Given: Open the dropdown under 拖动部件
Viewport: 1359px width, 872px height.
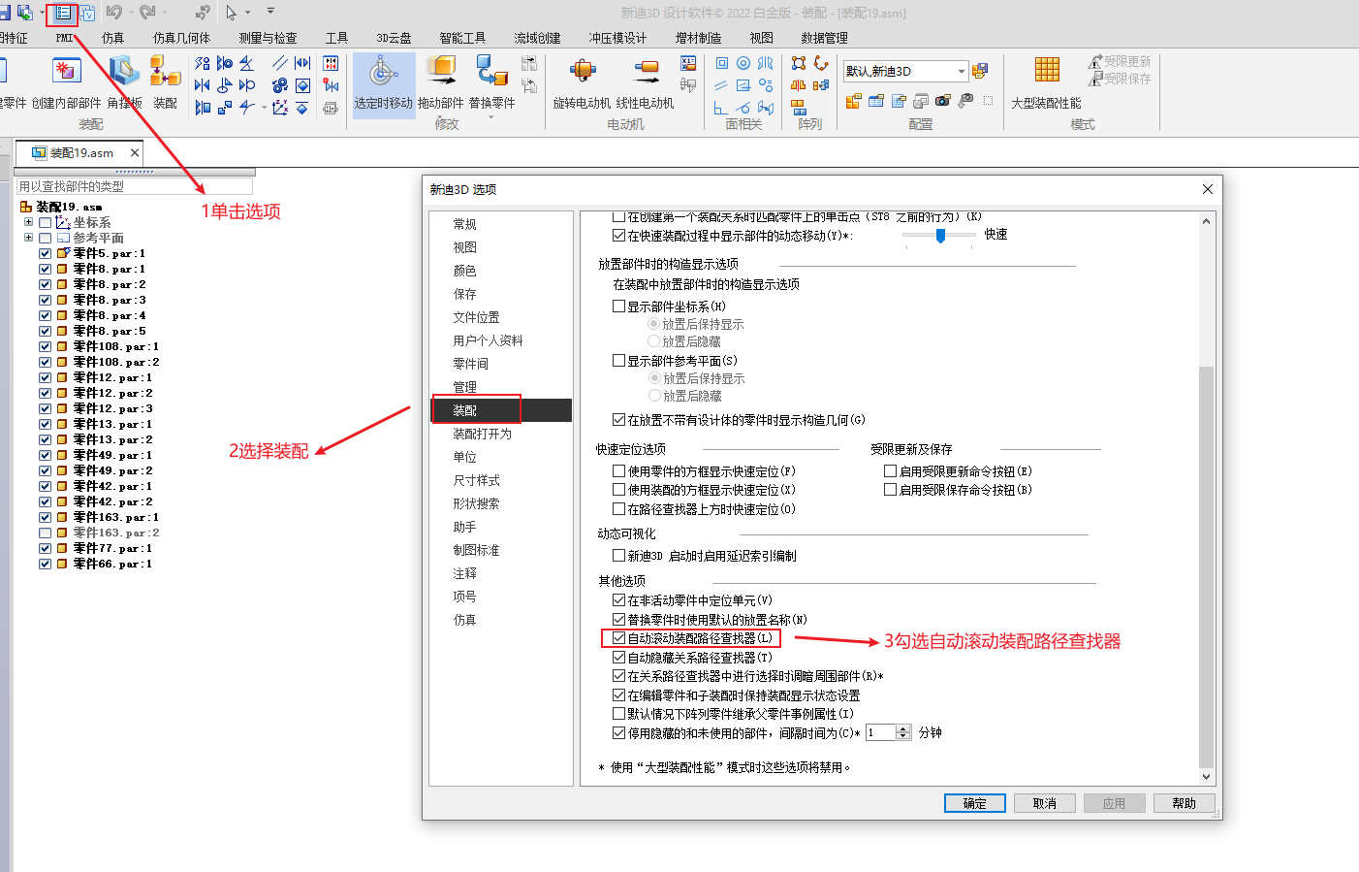Looking at the screenshot, I should 441,117.
